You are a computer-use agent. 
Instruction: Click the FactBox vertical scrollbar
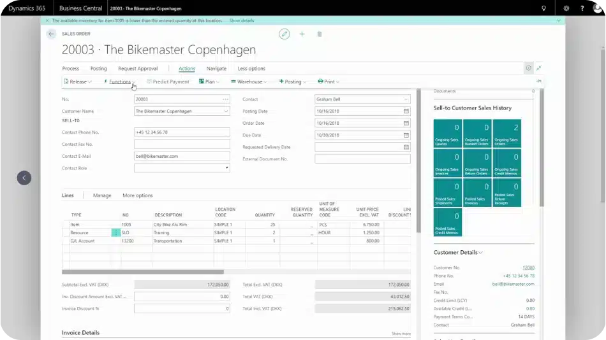click(542, 148)
